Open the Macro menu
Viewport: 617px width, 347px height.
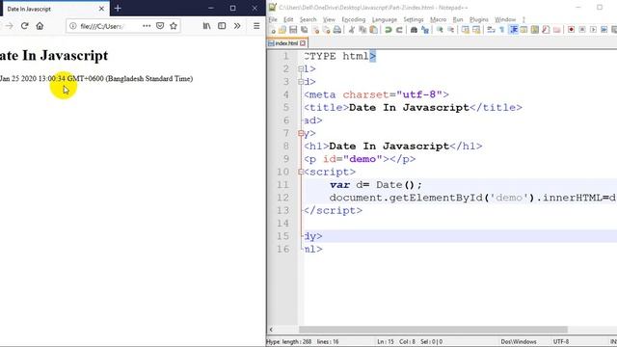click(x=439, y=19)
